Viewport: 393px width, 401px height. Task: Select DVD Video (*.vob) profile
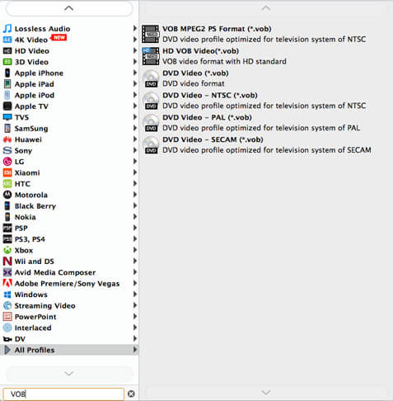(x=266, y=78)
